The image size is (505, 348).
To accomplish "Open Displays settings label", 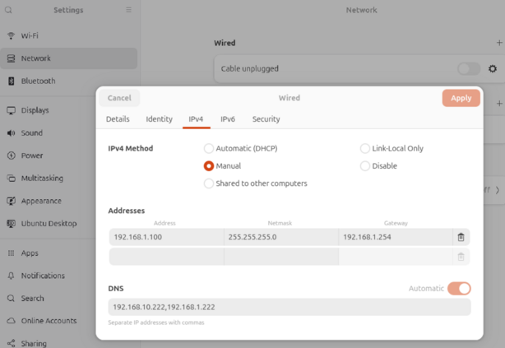I will [x=35, y=110].
